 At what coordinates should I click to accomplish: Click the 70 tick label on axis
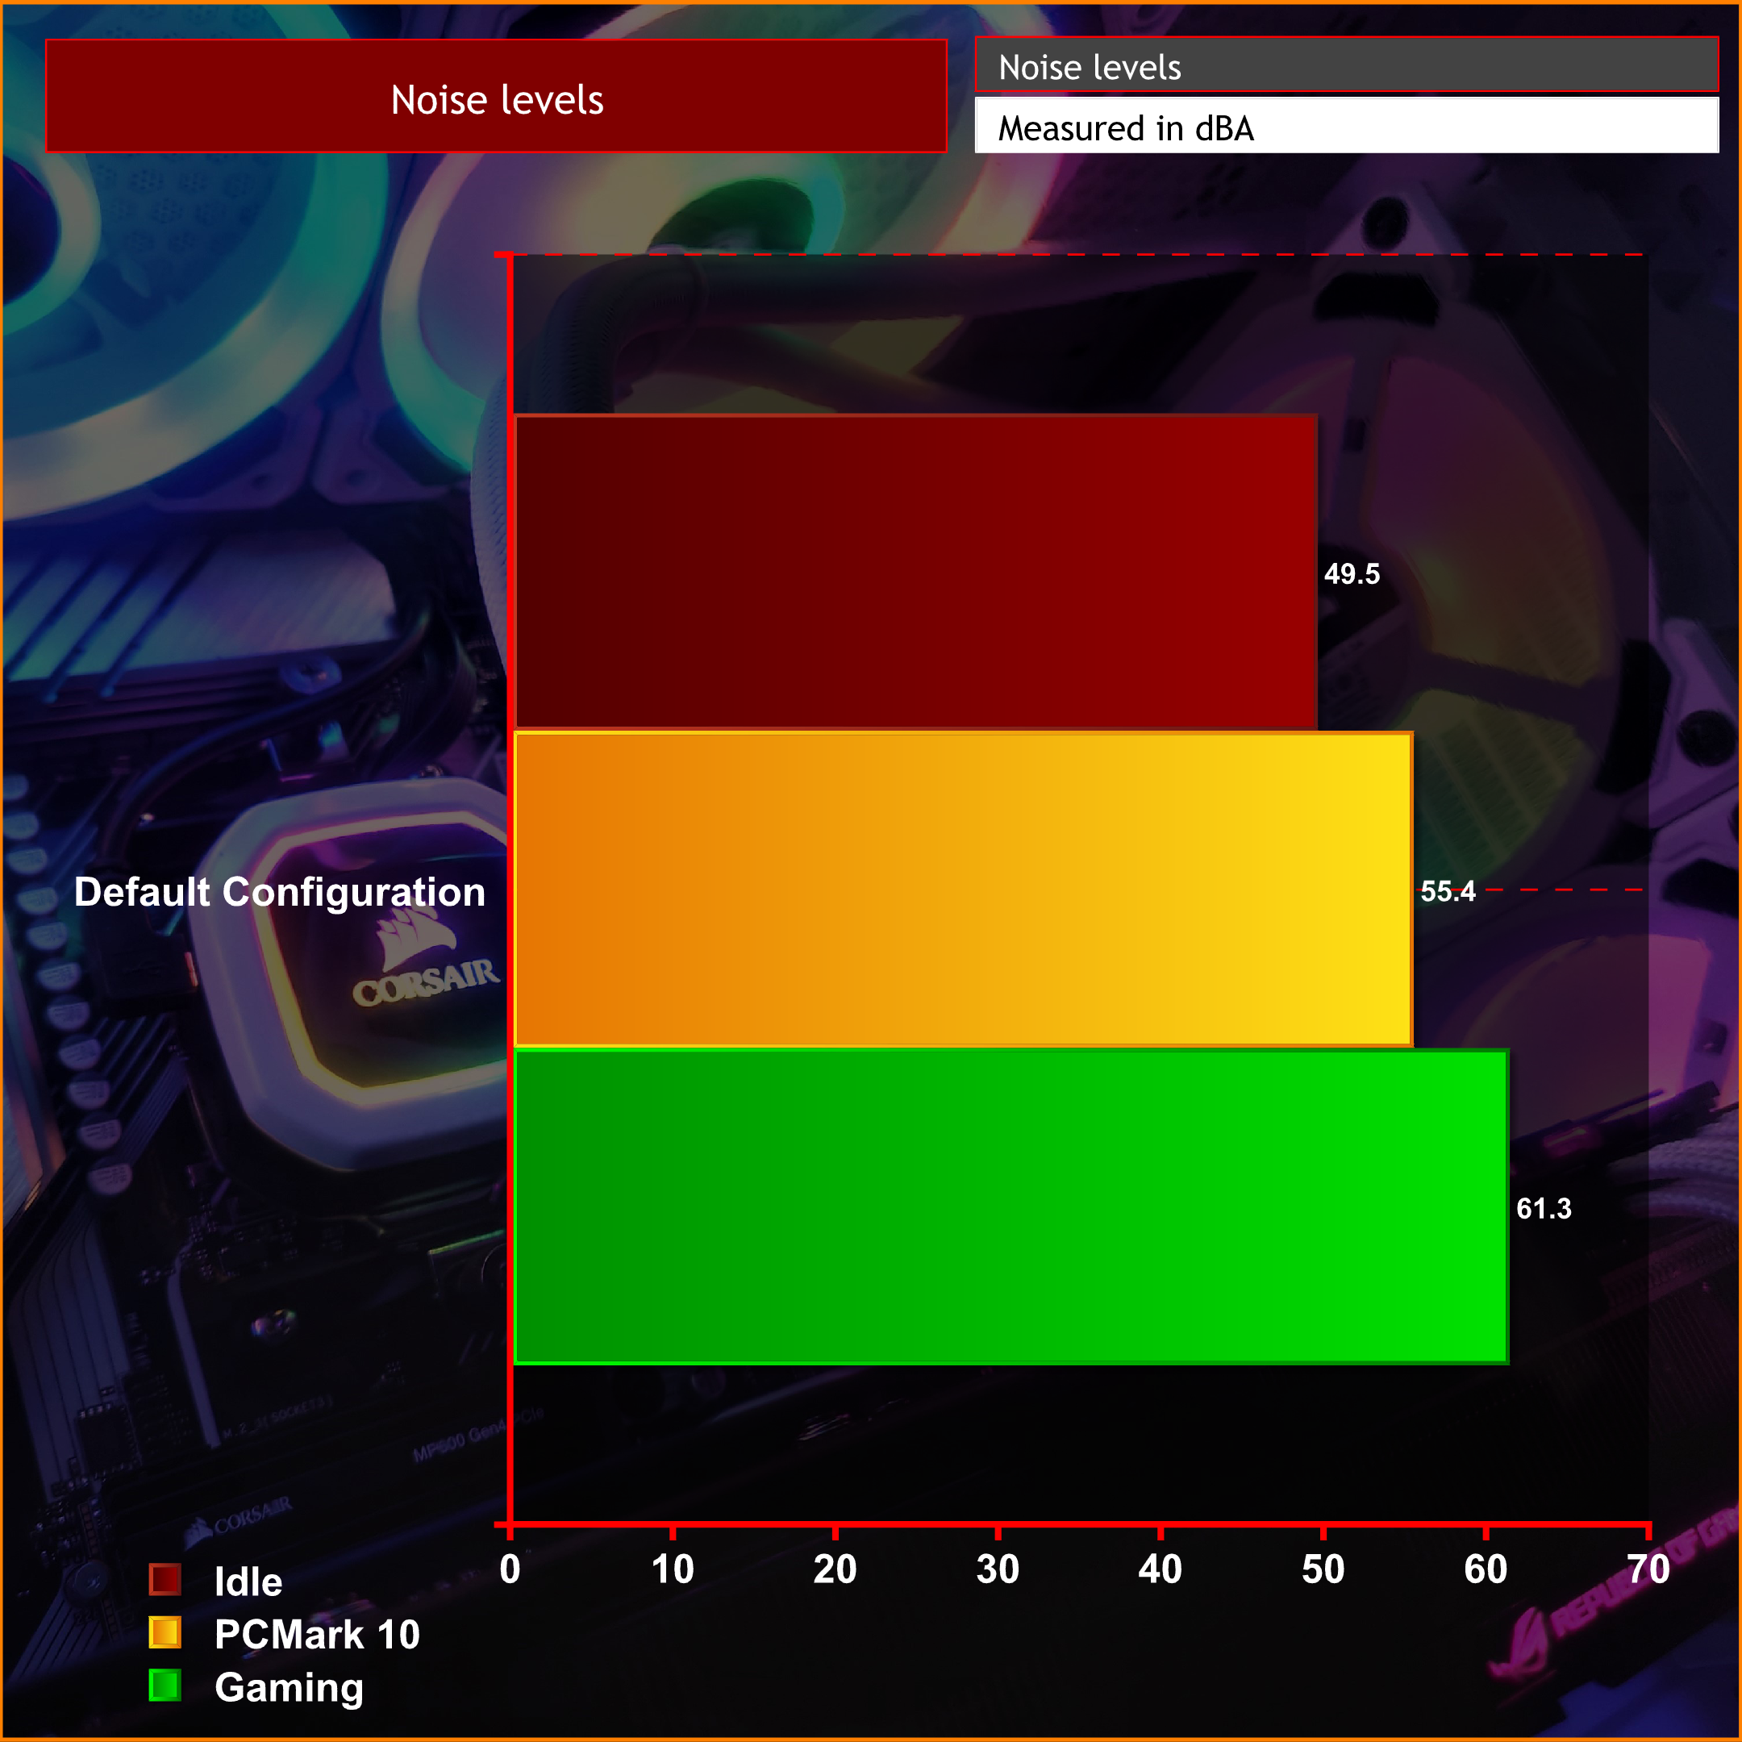1648,1569
